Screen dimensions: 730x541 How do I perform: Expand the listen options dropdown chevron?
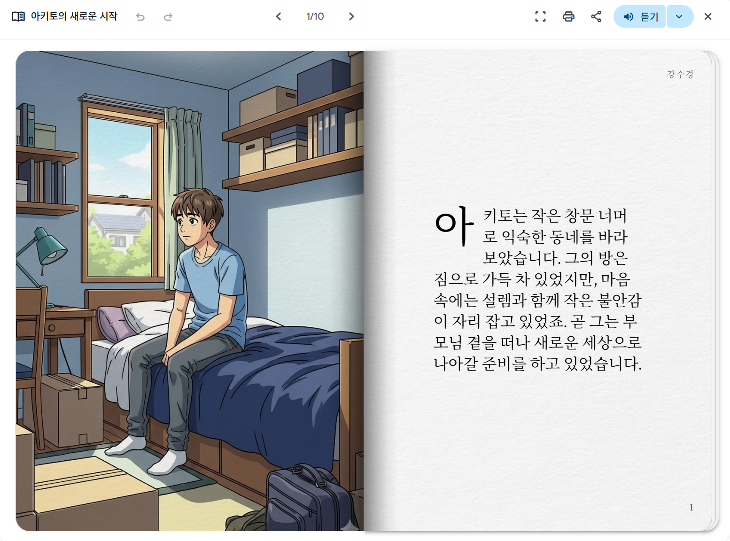(x=680, y=16)
